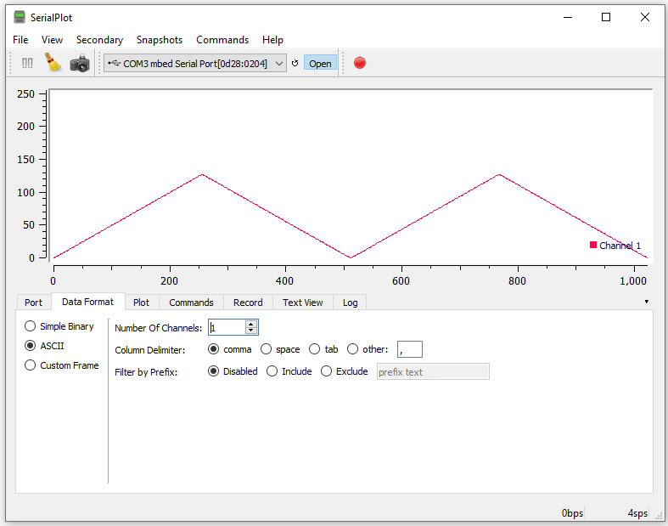This screenshot has height=526, width=668.
Task: Select the Include prefix filter option
Action: click(x=272, y=371)
